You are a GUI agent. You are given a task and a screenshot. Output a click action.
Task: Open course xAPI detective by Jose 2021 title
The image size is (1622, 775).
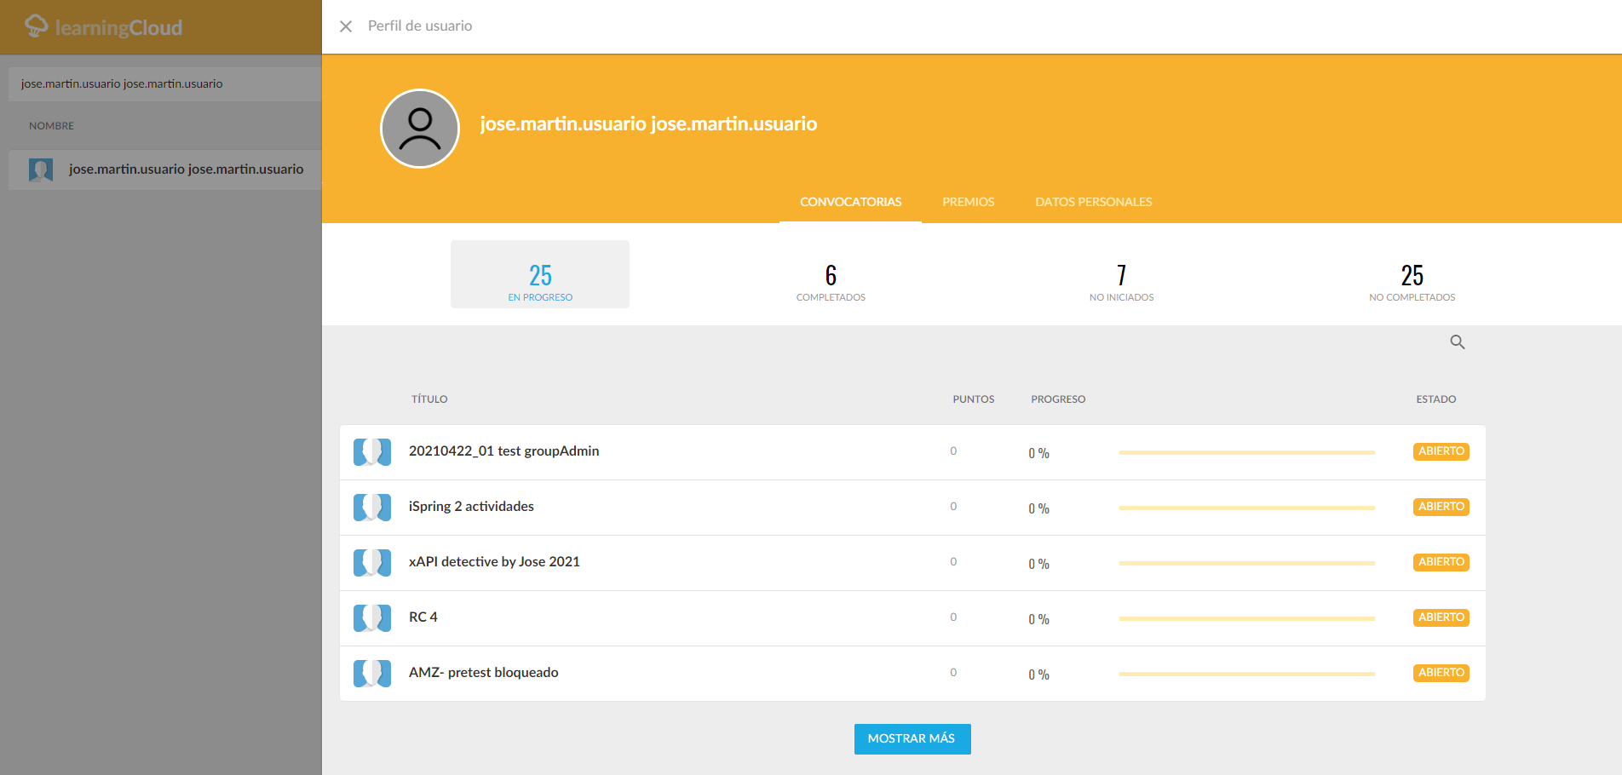click(x=494, y=562)
